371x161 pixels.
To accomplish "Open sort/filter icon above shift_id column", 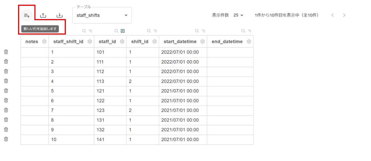I will coord(155,31).
